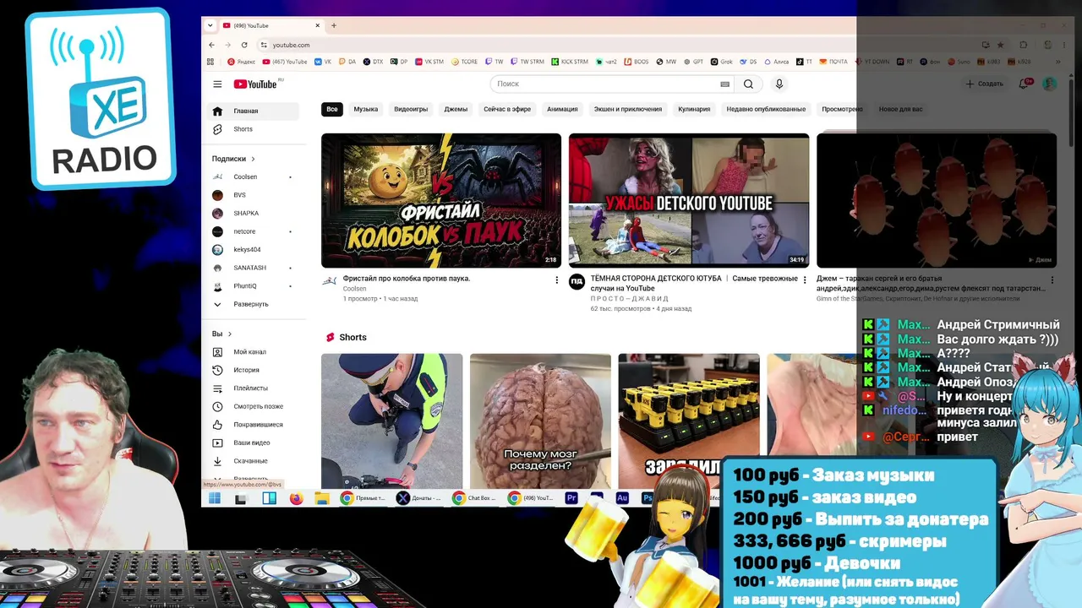This screenshot has width=1082, height=608.
Task: Select the Анимация filter chip
Action: coord(562,109)
